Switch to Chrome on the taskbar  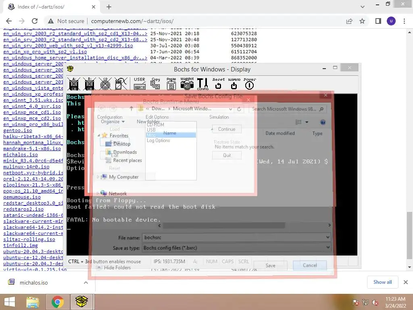click(57, 302)
